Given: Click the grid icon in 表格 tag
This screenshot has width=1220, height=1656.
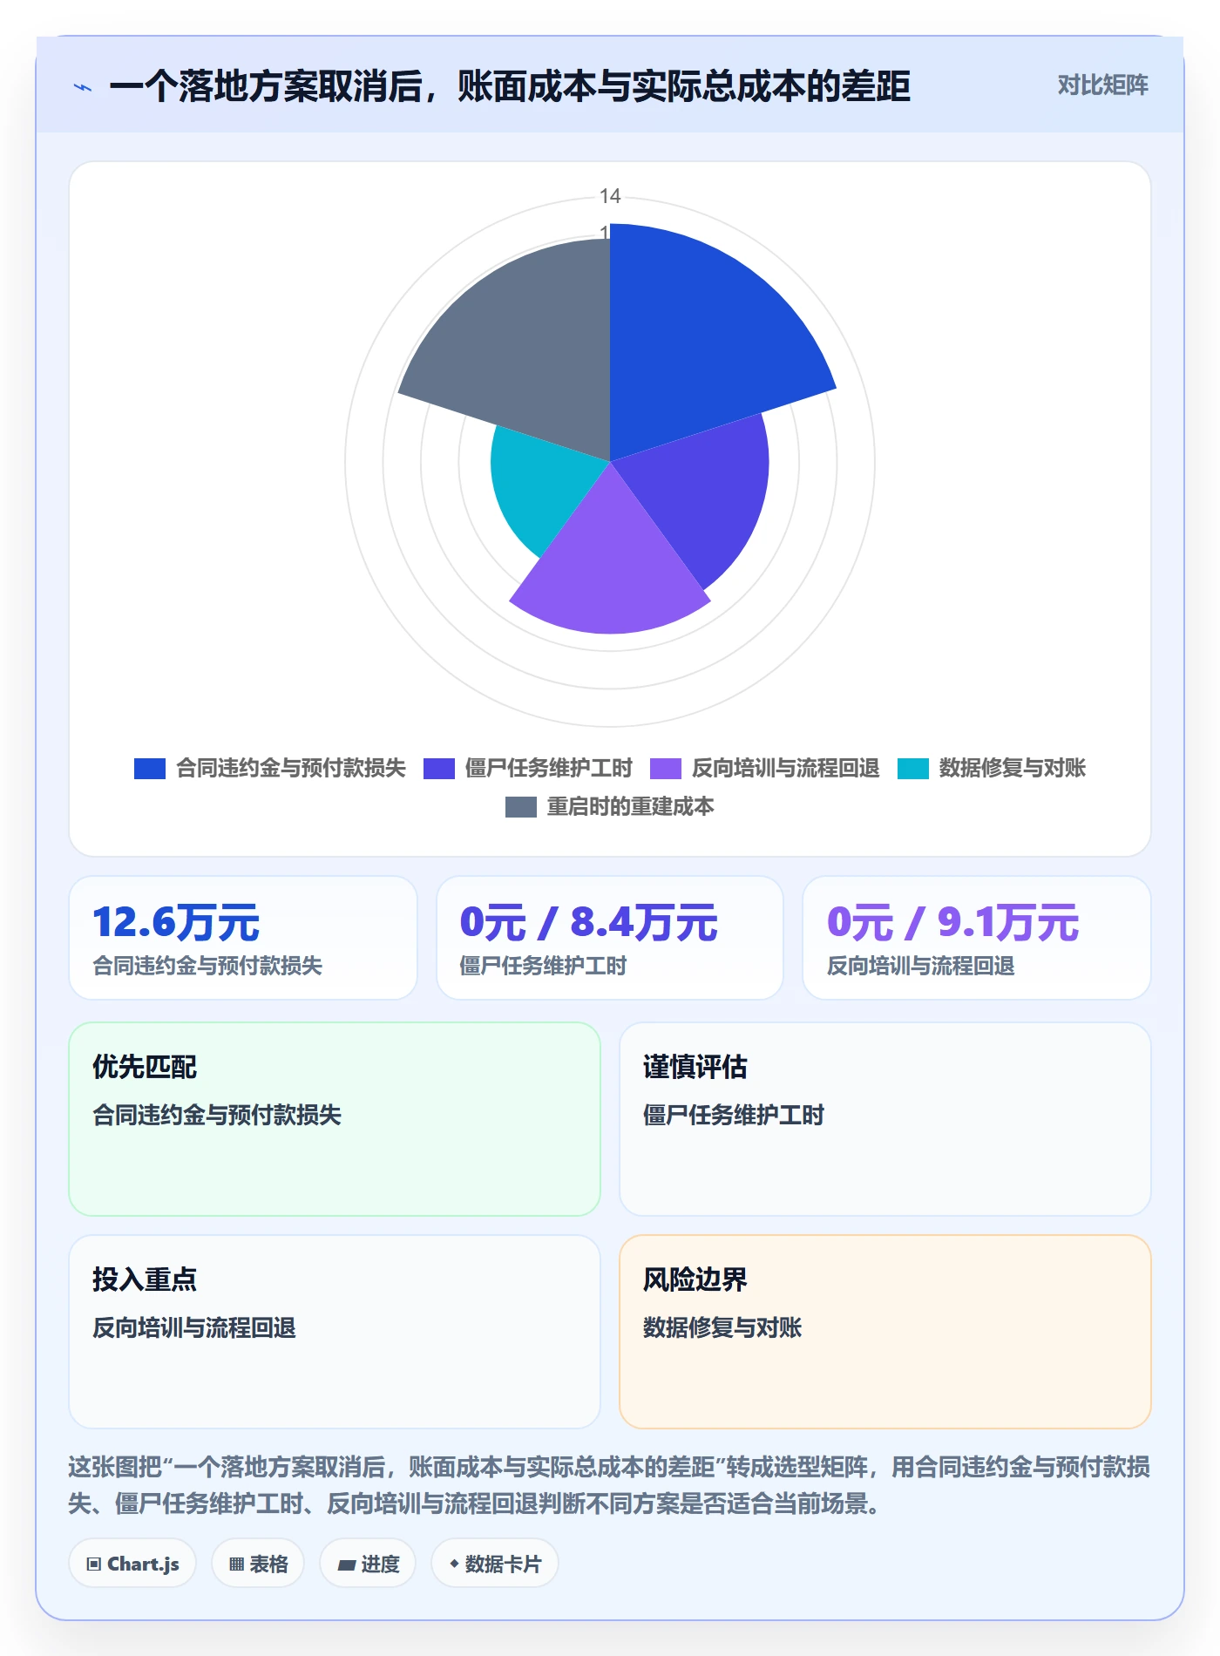Looking at the screenshot, I should [236, 1564].
